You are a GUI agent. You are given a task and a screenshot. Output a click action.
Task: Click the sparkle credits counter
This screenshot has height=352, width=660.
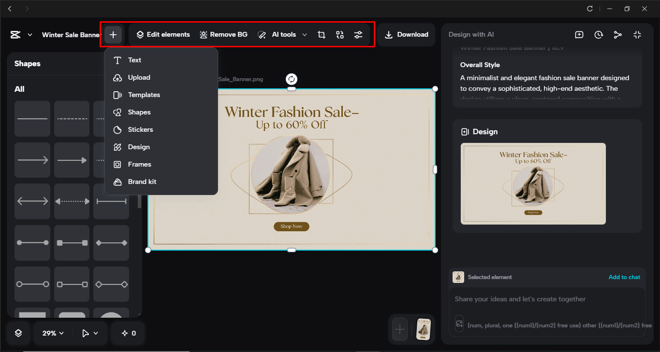[x=128, y=333]
